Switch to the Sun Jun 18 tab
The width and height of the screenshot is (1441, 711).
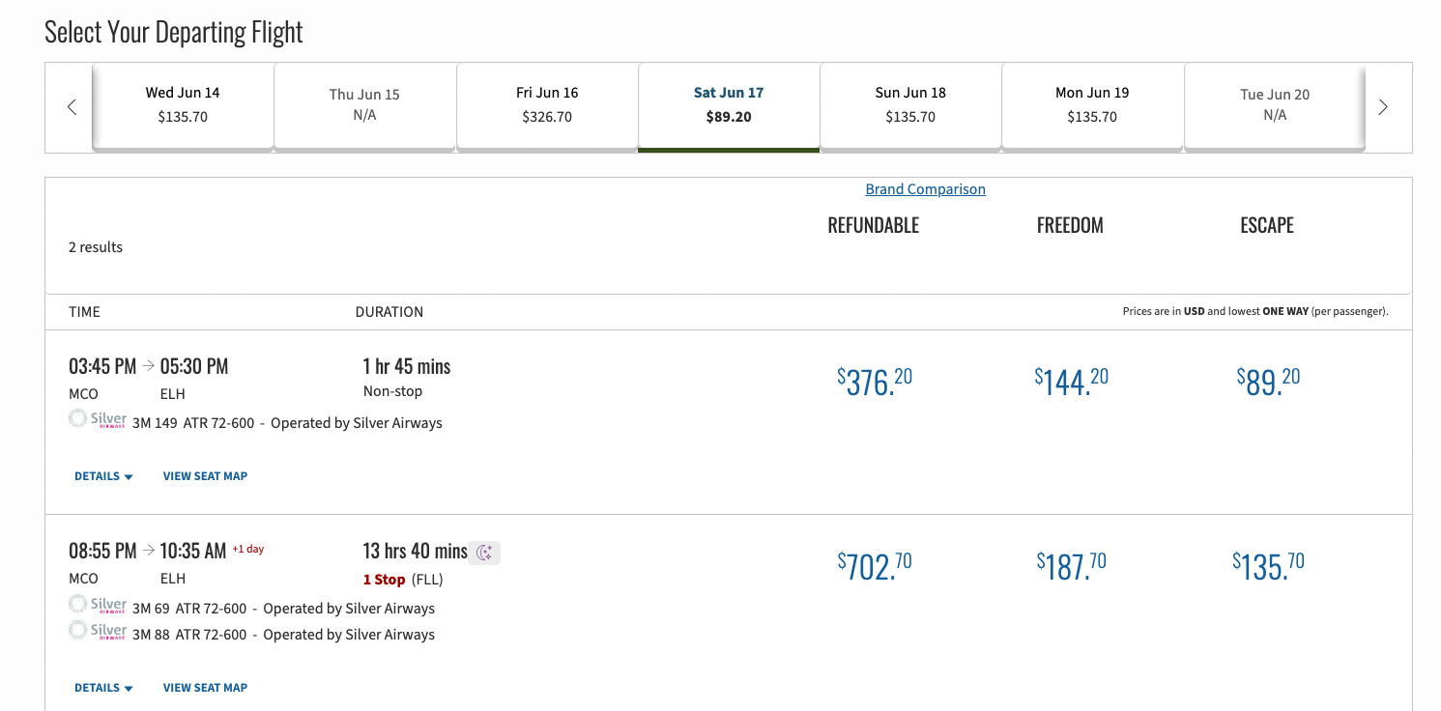pos(910,105)
